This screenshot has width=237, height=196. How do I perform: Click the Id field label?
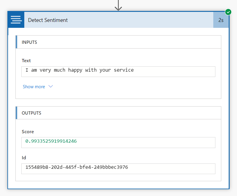coord(24,158)
